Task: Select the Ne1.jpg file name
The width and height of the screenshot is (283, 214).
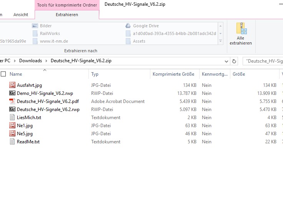Action: click(25, 126)
